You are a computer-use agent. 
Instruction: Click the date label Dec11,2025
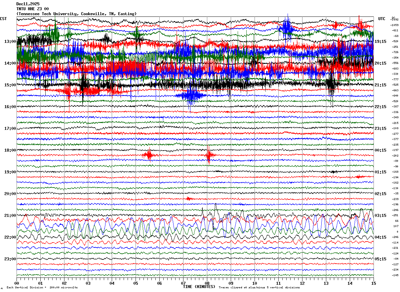(28, 4)
